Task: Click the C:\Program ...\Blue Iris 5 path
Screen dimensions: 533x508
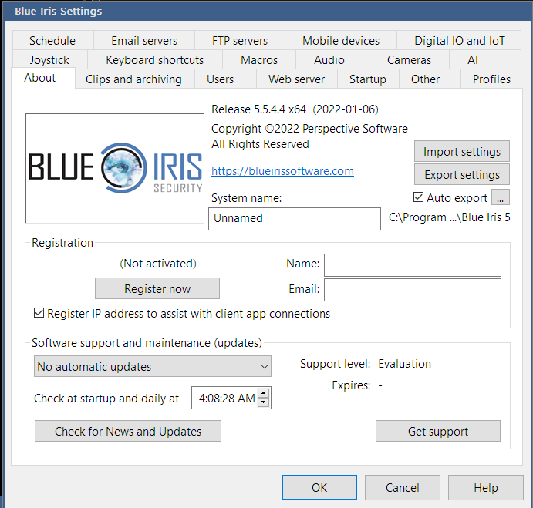Action: coord(450,217)
